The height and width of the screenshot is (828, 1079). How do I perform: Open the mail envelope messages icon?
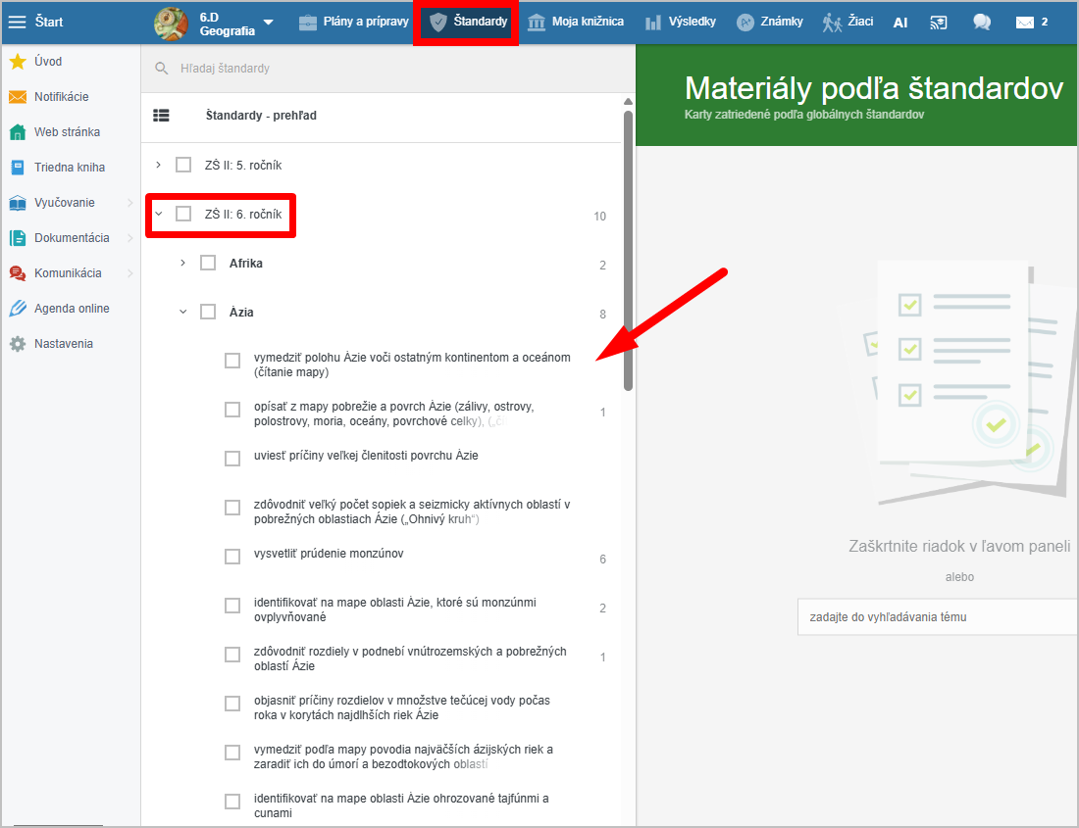point(1025,22)
